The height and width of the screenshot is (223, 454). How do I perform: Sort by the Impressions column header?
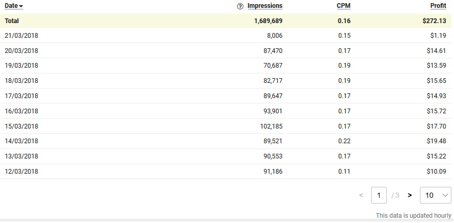[x=265, y=6]
